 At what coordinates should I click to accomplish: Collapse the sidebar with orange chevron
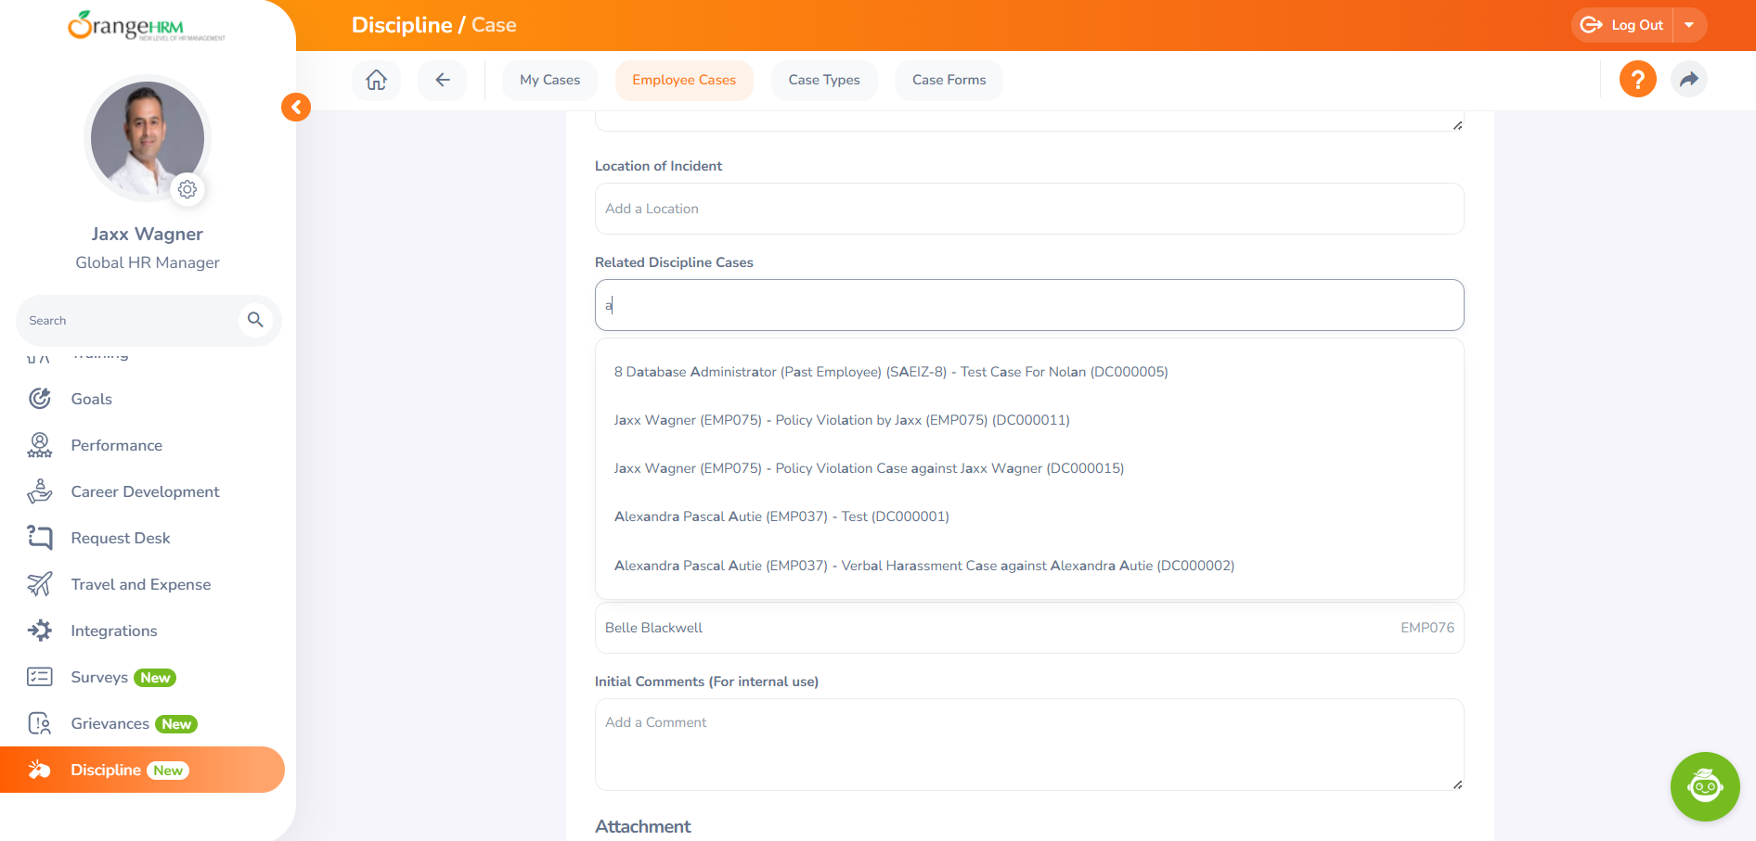296,108
